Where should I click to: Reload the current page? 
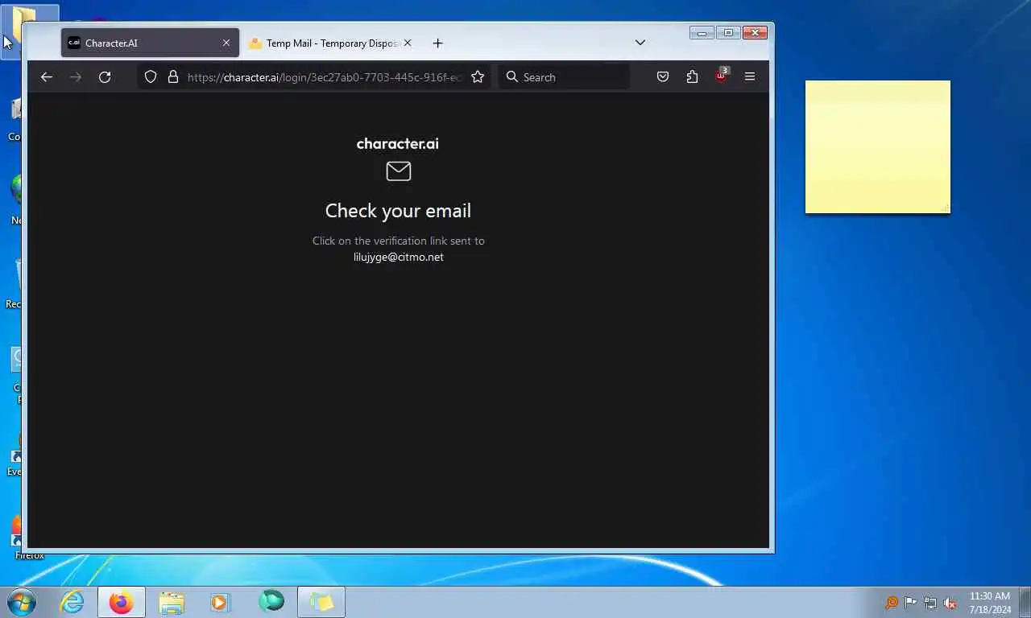[x=105, y=77]
